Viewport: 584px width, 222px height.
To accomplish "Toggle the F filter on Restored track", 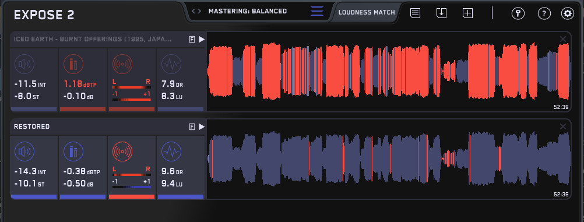I will pyautogui.click(x=192, y=126).
